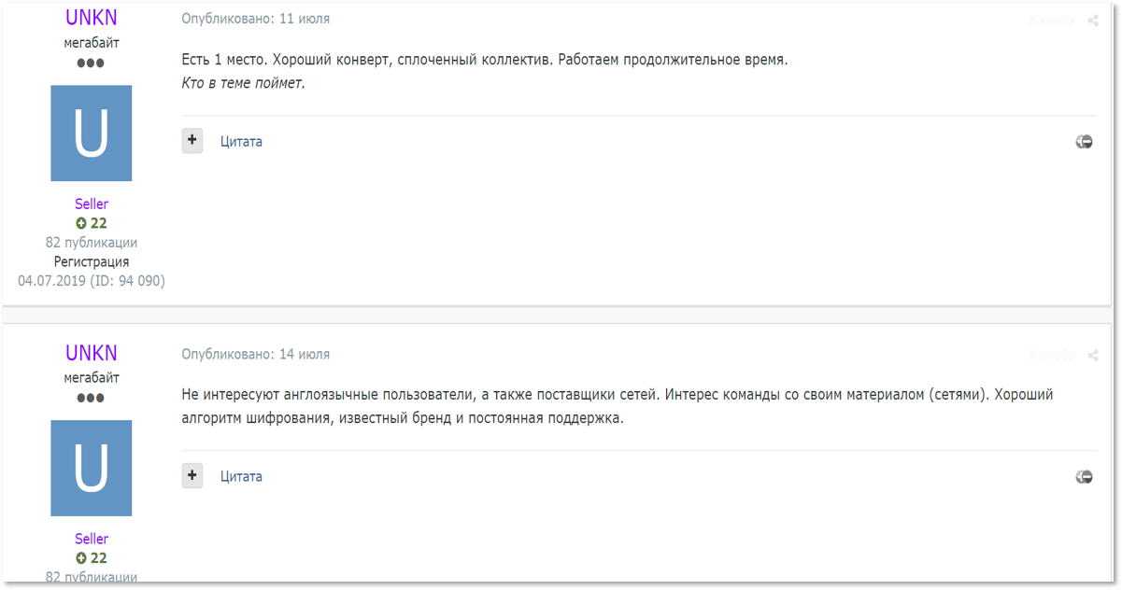Click the plus/minus reputation icon on the 11 июля post
1122x590 pixels.
click(x=1084, y=142)
